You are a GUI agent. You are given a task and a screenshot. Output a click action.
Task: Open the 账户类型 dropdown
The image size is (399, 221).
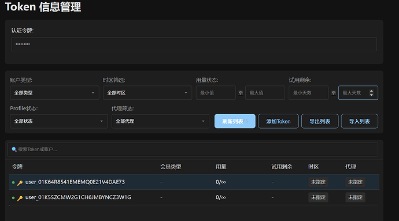54,93
